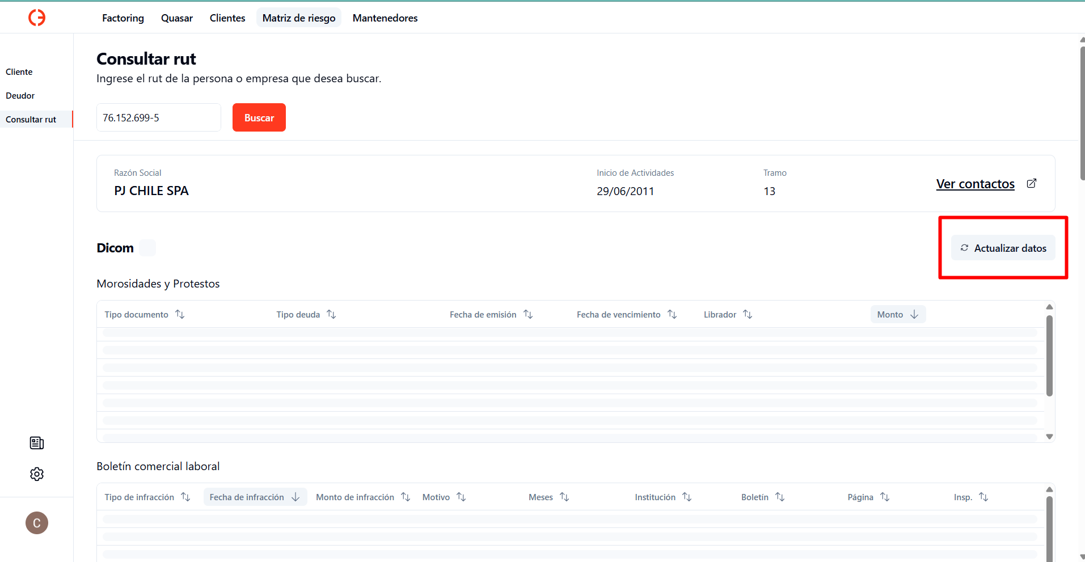The width and height of the screenshot is (1085, 562).
Task: Click the Actualizar datos button
Action: (1003, 248)
